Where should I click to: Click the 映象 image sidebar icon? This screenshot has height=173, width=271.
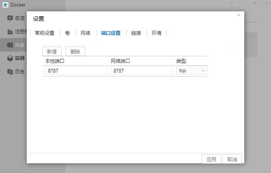pyautogui.click(x=10, y=45)
